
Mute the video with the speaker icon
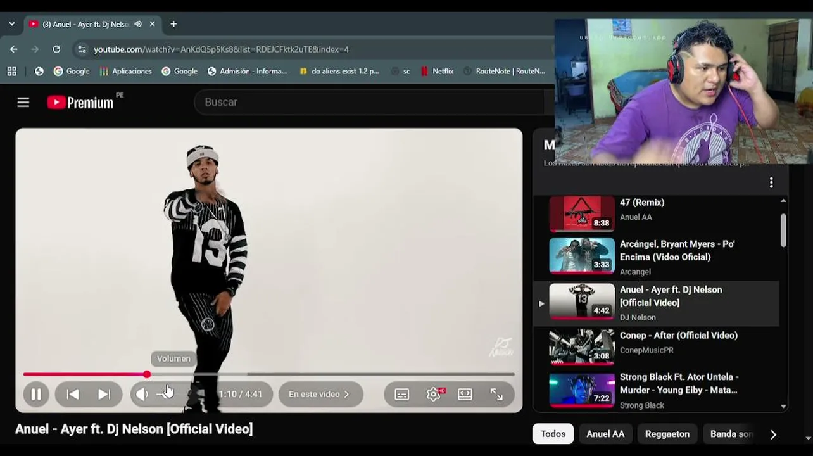click(142, 394)
